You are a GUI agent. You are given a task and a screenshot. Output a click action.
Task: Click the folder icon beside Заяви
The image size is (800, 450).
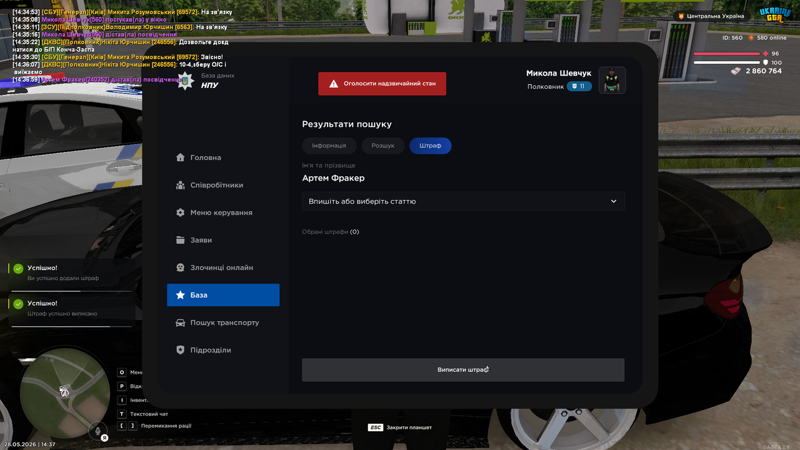[x=181, y=240]
